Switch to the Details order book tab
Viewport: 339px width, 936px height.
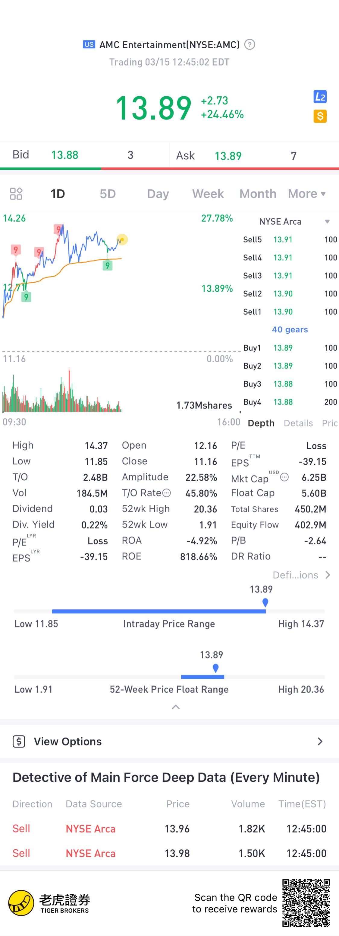coord(298,423)
